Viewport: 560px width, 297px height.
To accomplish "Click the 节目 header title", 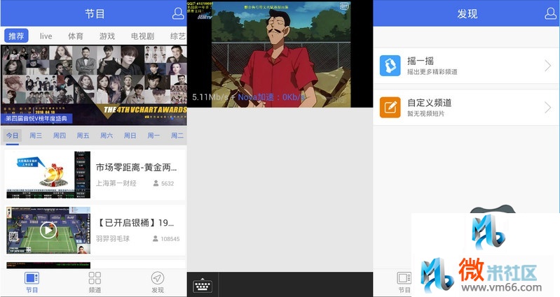I will tap(95, 13).
